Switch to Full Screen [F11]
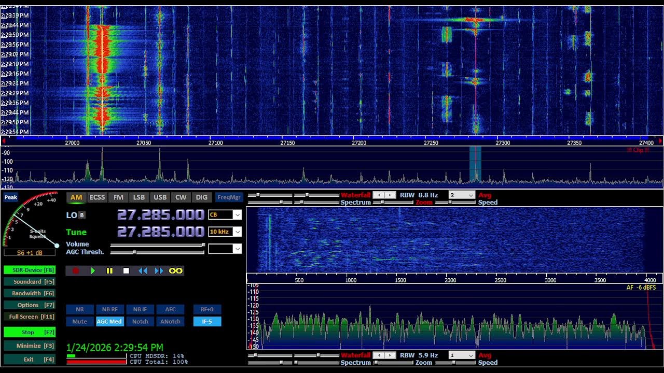 pyautogui.click(x=30, y=317)
